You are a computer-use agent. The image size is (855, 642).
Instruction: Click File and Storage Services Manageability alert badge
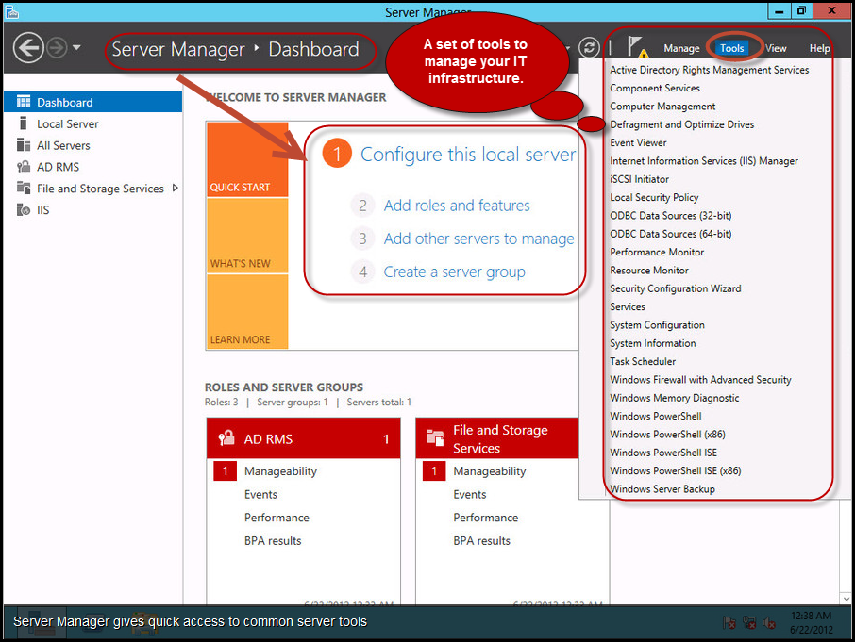(x=434, y=471)
